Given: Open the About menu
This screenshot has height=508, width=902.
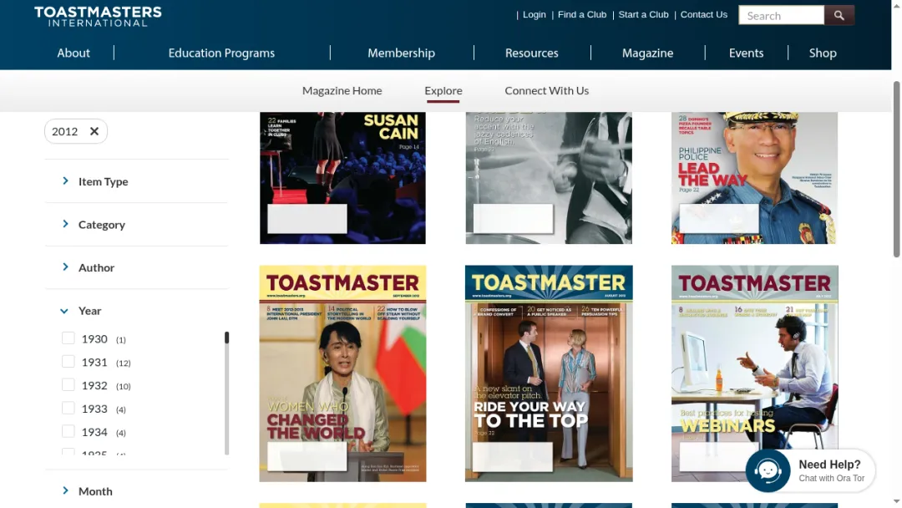Looking at the screenshot, I should 73,53.
